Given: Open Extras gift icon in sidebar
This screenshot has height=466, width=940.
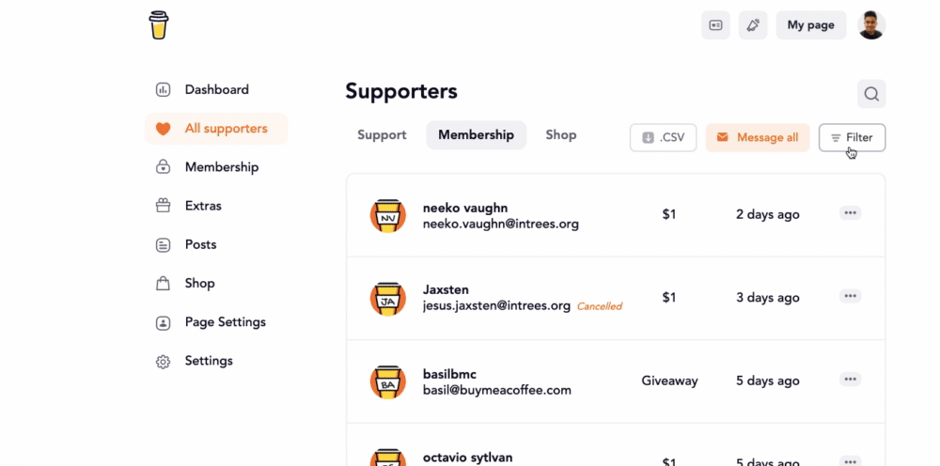Looking at the screenshot, I should pyautogui.click(x=164, y=206).
